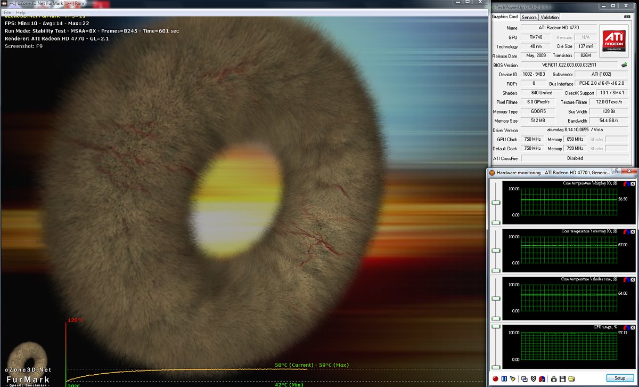Click the overlapping windows icon in monitoring toolbar
This screenshot has height=387, width=639.
click(x=525, y=378)
